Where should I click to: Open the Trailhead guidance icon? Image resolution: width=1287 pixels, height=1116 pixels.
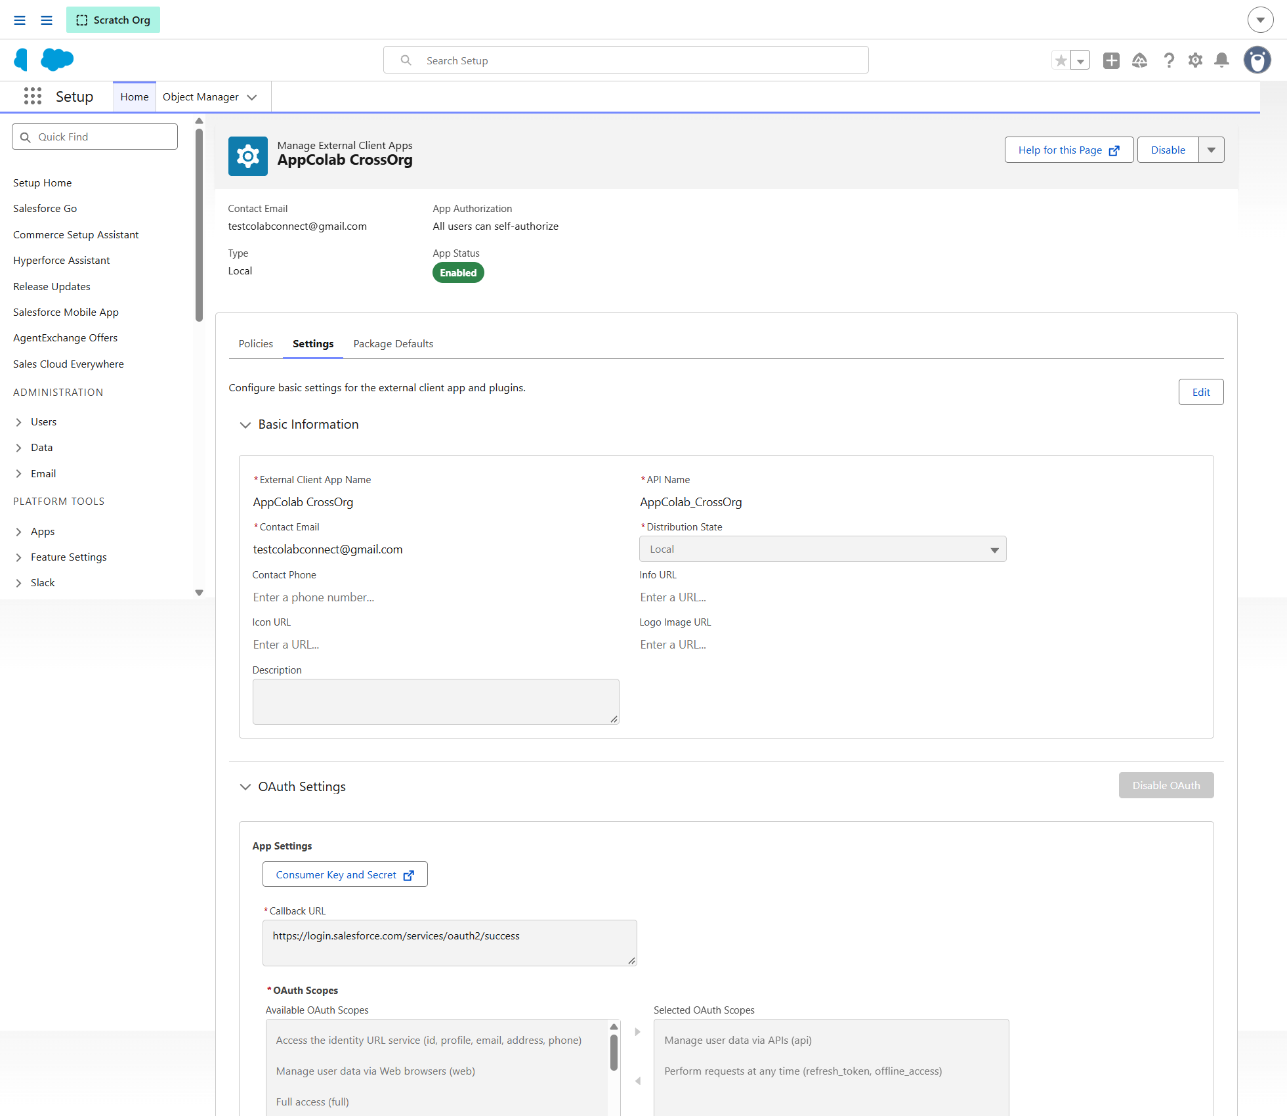pyautogui.click(x=1140, y=60)
